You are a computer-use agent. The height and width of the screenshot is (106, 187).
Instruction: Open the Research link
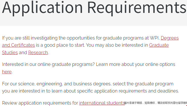(38, 52)
